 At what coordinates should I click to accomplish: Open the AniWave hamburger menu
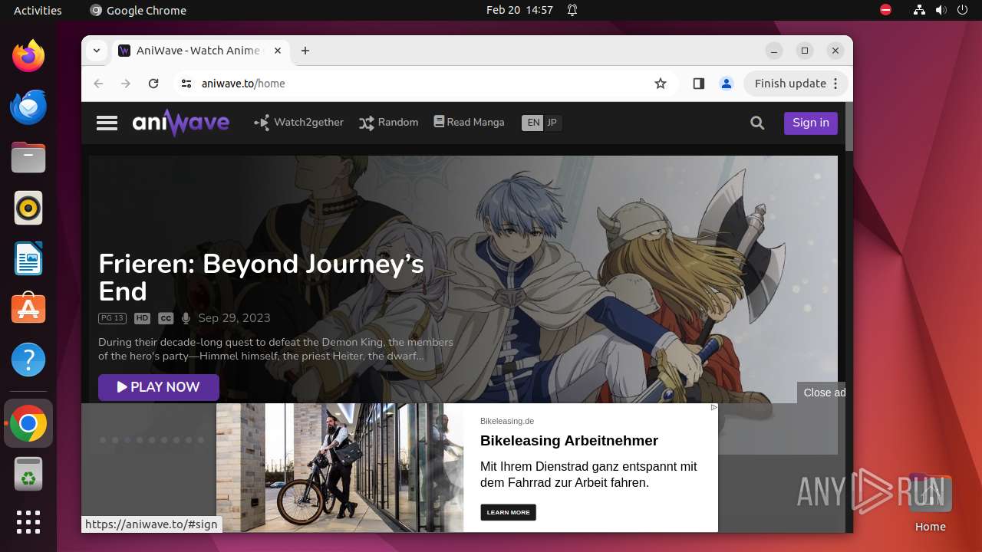pos(107,123)
